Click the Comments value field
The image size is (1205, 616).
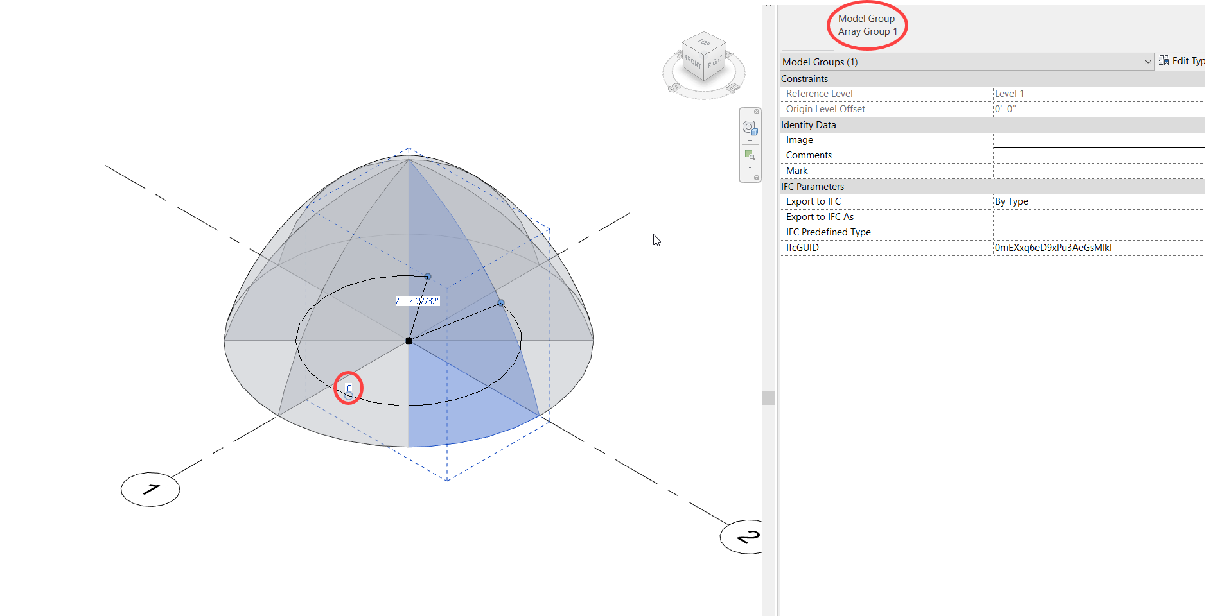coord(1092,155)
